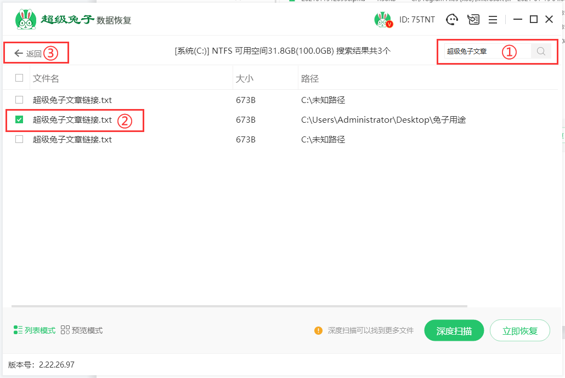
Task: Switch to 预览模式 preview view
Action: (x=82, y=330)
